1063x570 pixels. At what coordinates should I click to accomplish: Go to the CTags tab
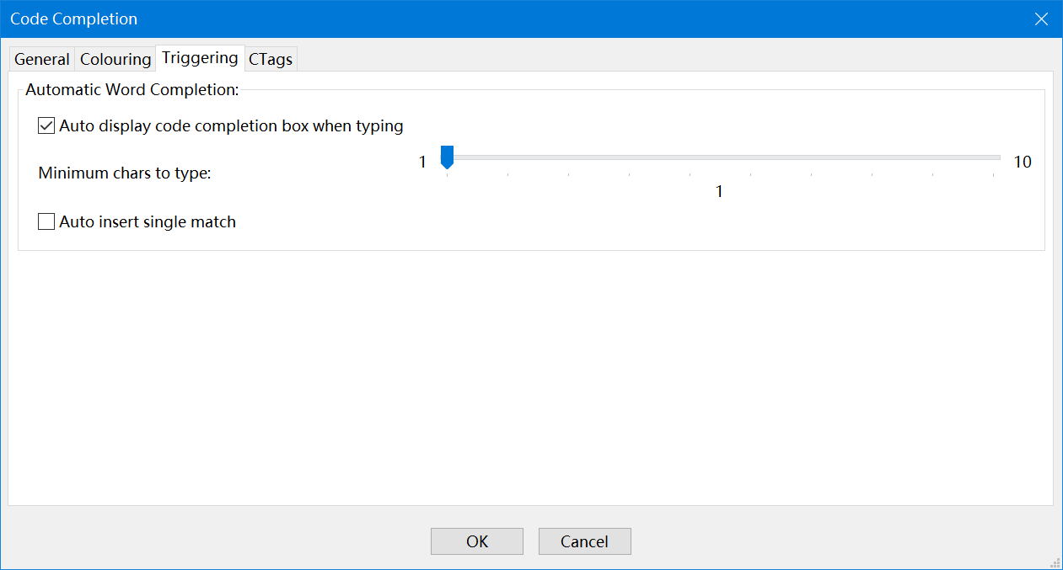pyautogui.click(x=271, y=60)
